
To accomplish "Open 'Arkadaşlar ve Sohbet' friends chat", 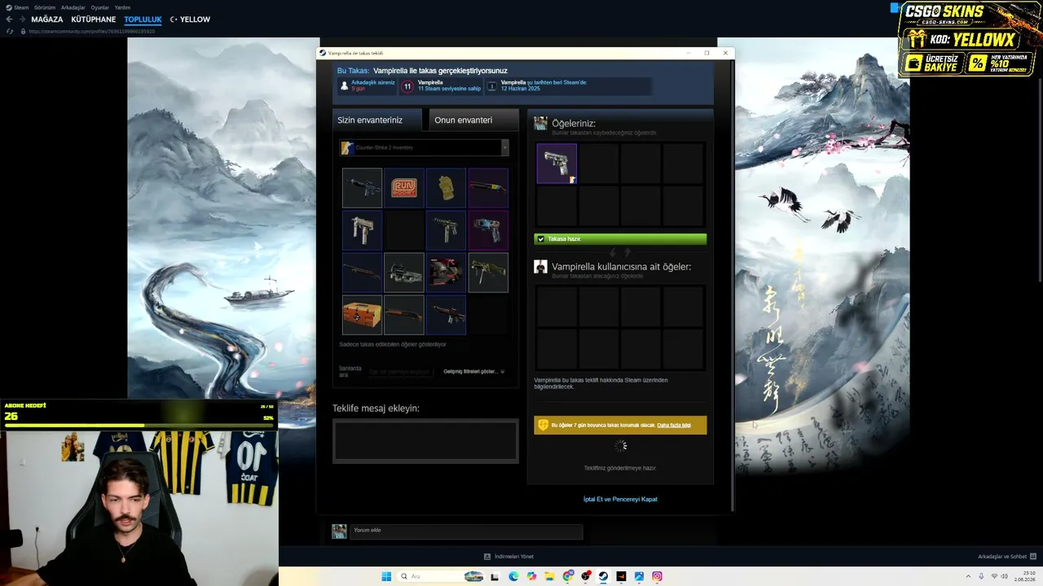I will 1006,557.
